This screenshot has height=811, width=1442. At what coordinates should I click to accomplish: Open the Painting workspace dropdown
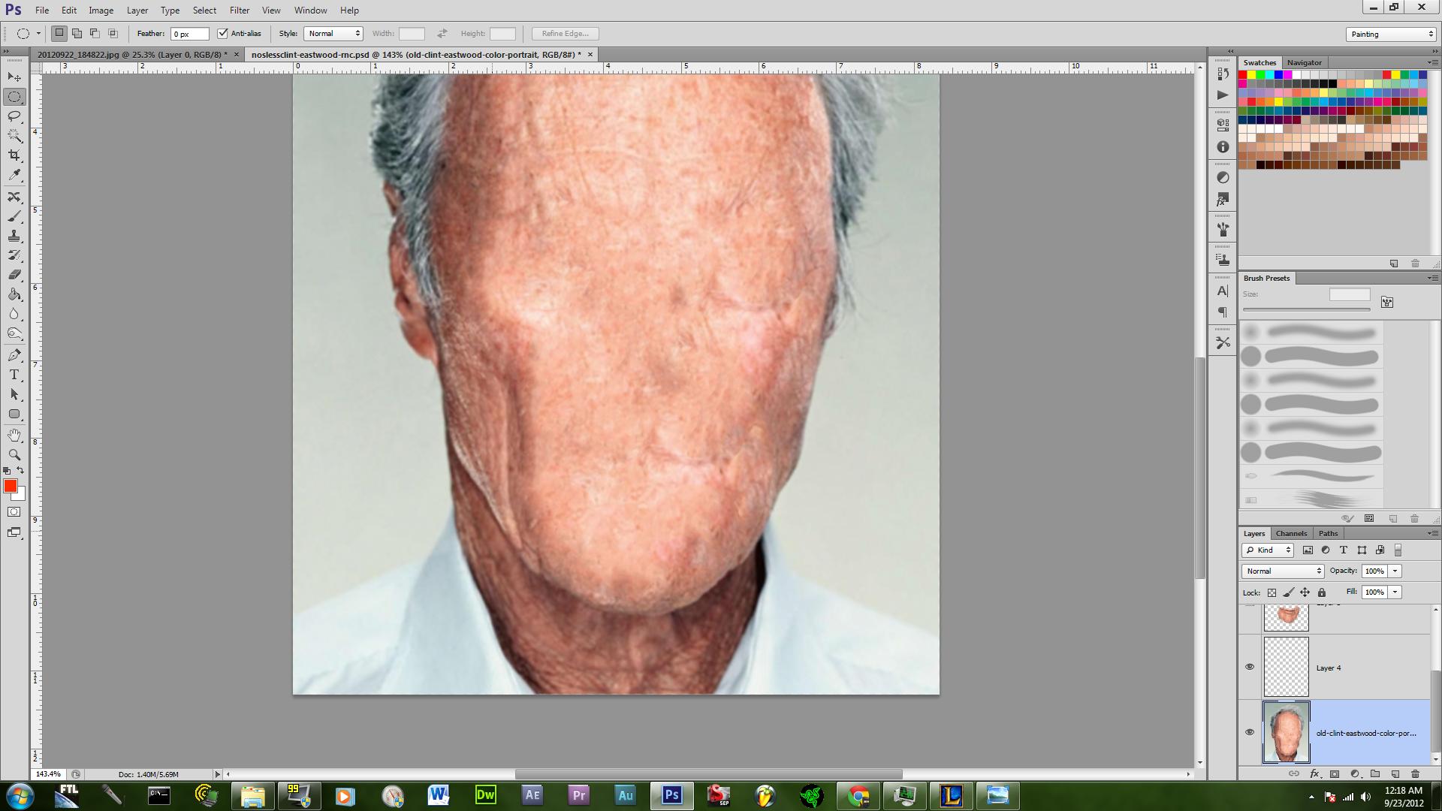coord(1391,34)
